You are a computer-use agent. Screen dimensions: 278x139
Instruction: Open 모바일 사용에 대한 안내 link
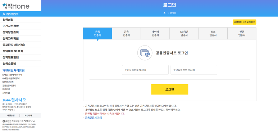pyautogui.click(x=12, y=75)
